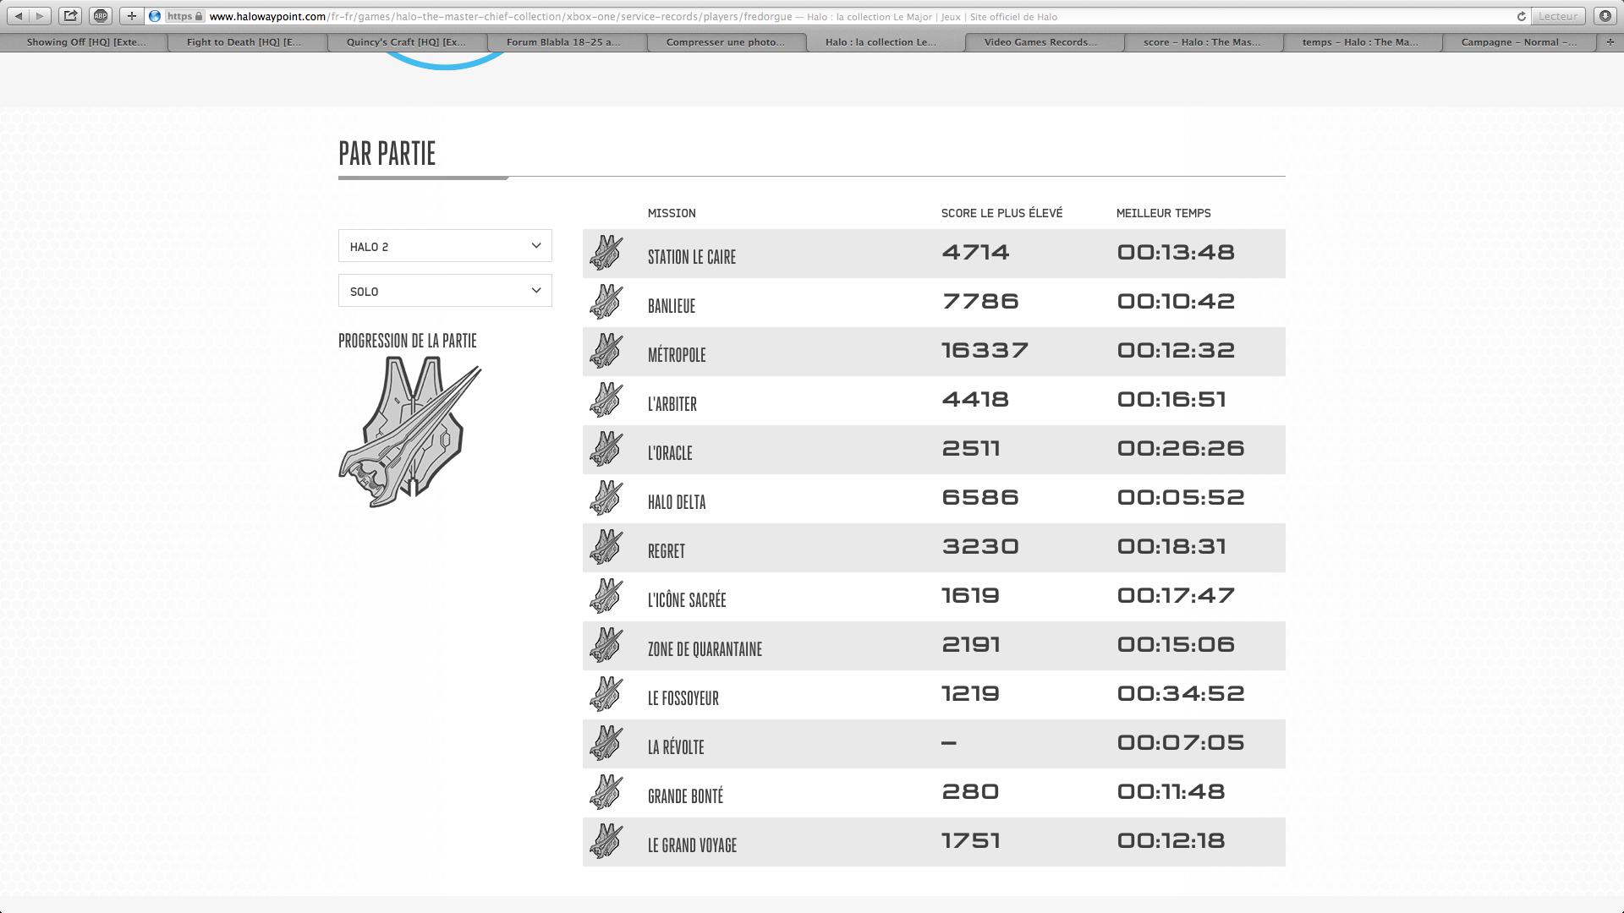Click the game progression energy sword emblem
Viewport: 1624px width, 913px height.
(x=410, y=431)
